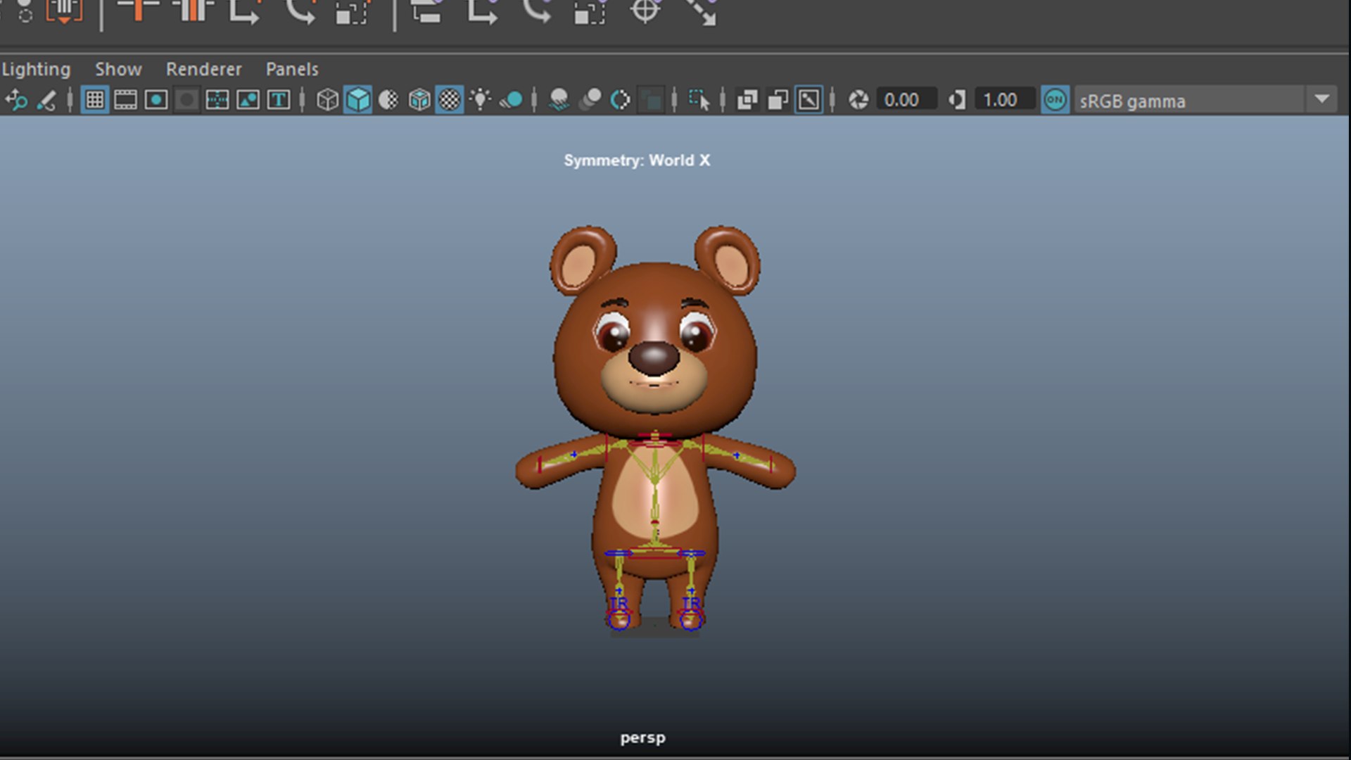The image size is (1351, 760).
Task: Toggle the Field Chart overlay
Action: (217, 100)
